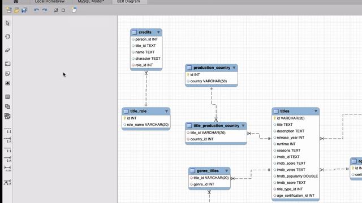Collapse the production_country table
362x203 pixels.
coord(234,68)
